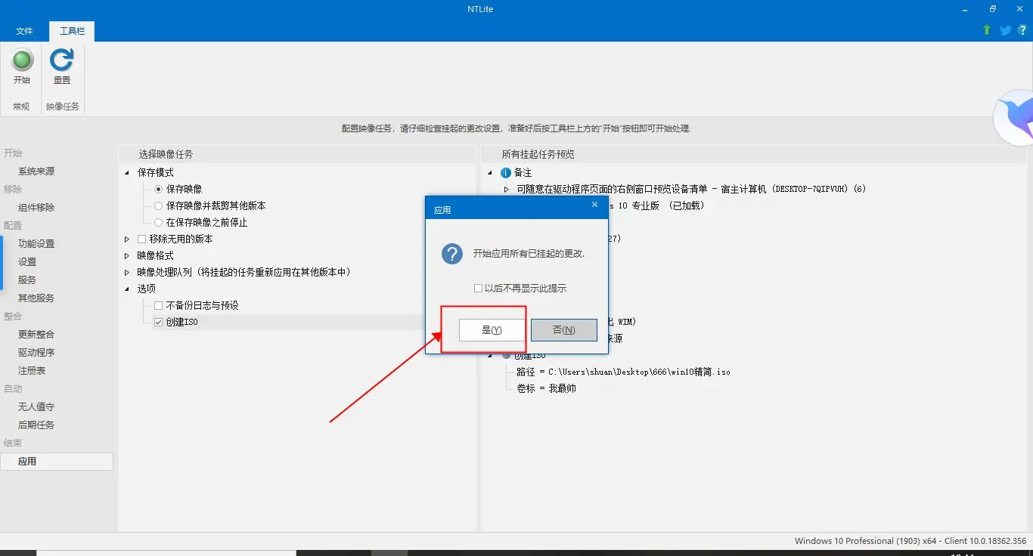
Task: Open 驱动程序 sidebar page
Action: [x=36, y=352]
